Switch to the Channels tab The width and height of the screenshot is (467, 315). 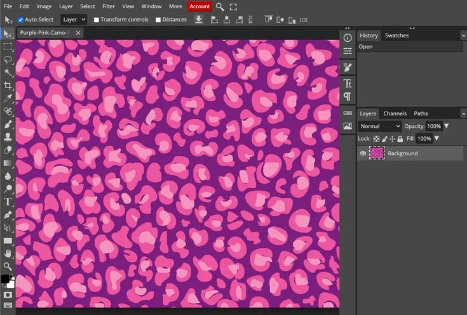(395, 113)
